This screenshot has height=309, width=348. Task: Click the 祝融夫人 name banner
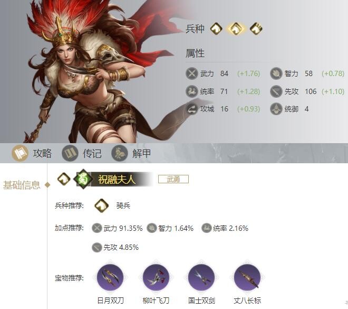pos(114,179)
